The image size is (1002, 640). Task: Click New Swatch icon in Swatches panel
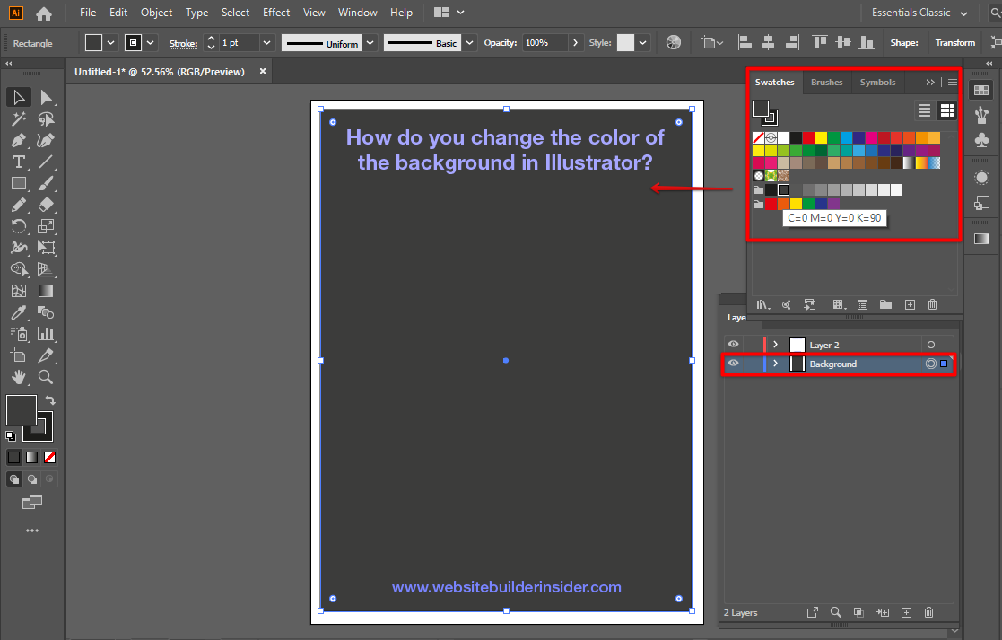[910, 305]
